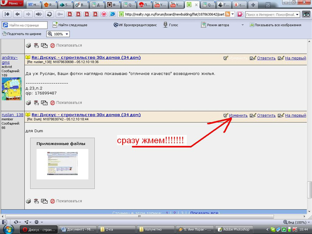312x234 pixels.
Task: Switch to the Яндекс tab
Action: pyautogui.click(x=239, y=5)
